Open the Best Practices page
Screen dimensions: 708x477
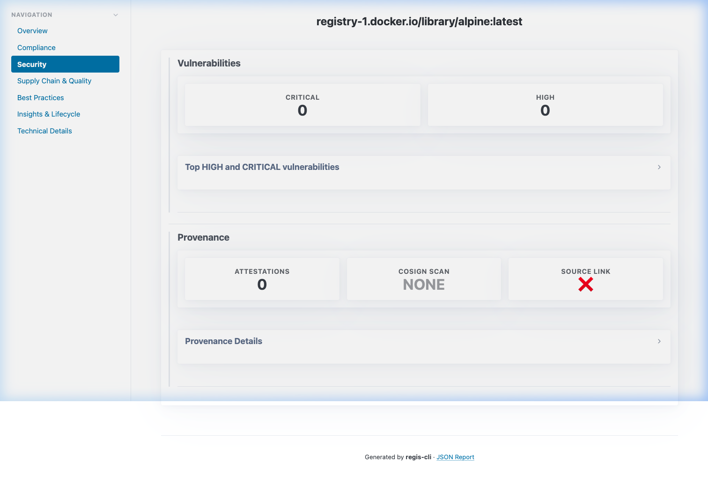point(40,97)
